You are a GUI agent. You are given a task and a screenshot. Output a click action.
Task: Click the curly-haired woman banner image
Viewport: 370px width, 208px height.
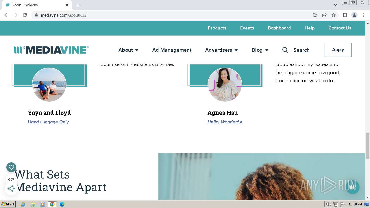point(262,177)
